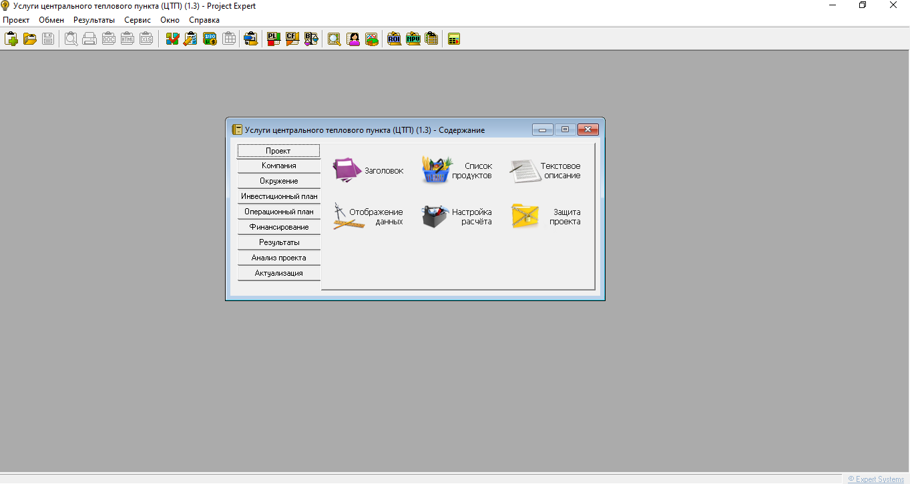This screenshot has width=910, height=484.
Task: Click the Project Expert lightbulb title icon
Action: (x=5, y=5)
